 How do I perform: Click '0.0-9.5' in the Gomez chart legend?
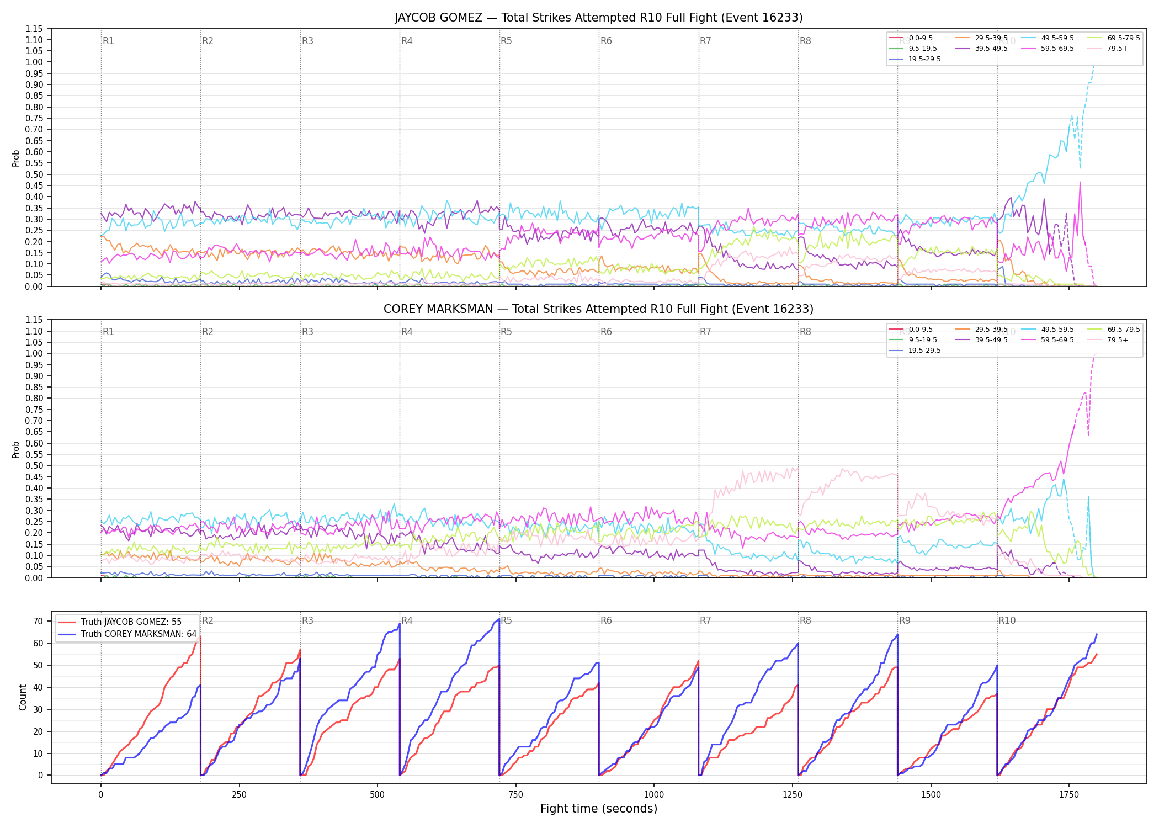[x=921, y=38]
